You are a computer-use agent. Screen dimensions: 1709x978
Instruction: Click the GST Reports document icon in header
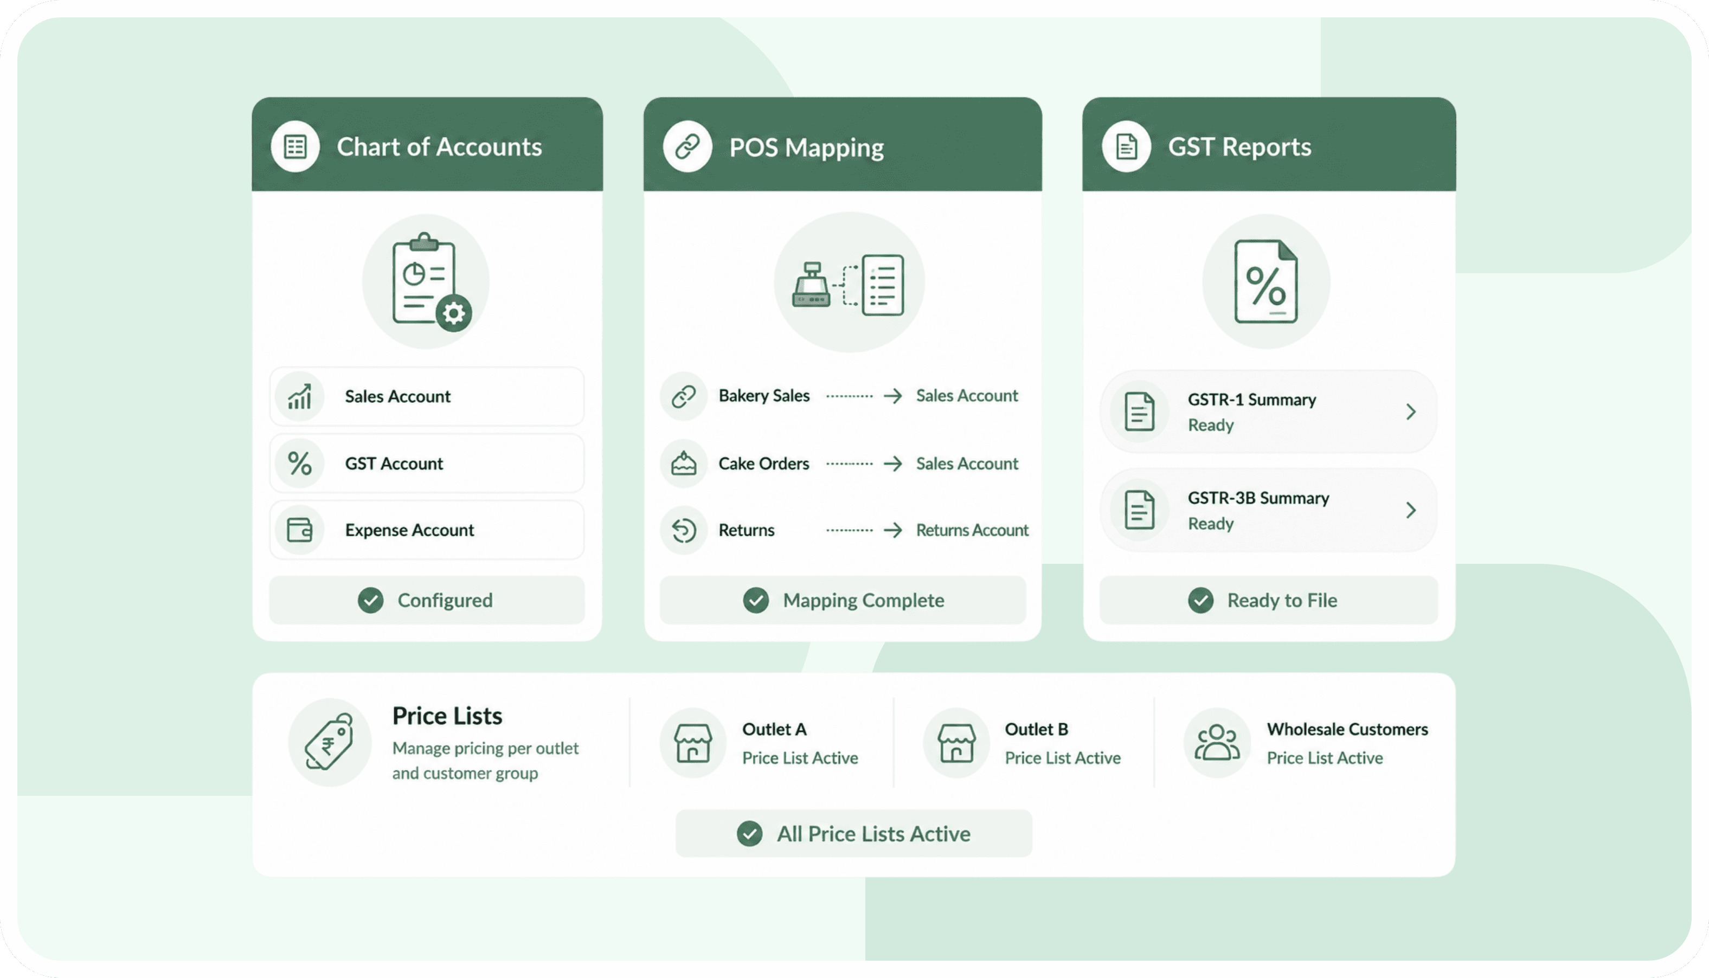[1127, 146]
